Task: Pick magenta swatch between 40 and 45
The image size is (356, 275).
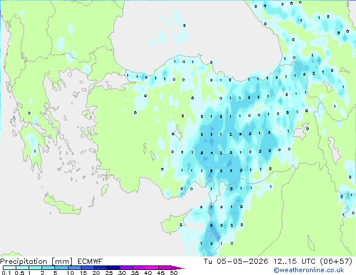Action: 152,268
